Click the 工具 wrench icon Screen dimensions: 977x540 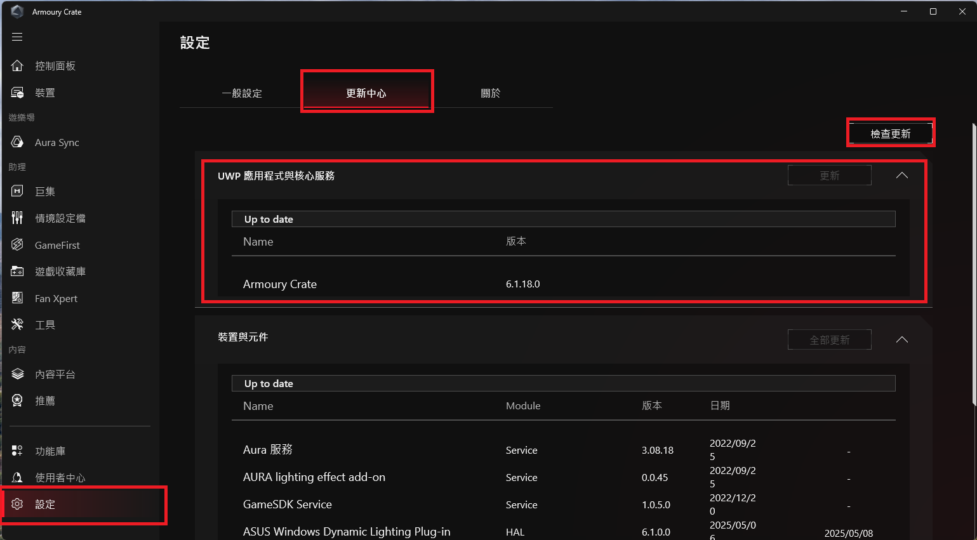tap(17, 325)
